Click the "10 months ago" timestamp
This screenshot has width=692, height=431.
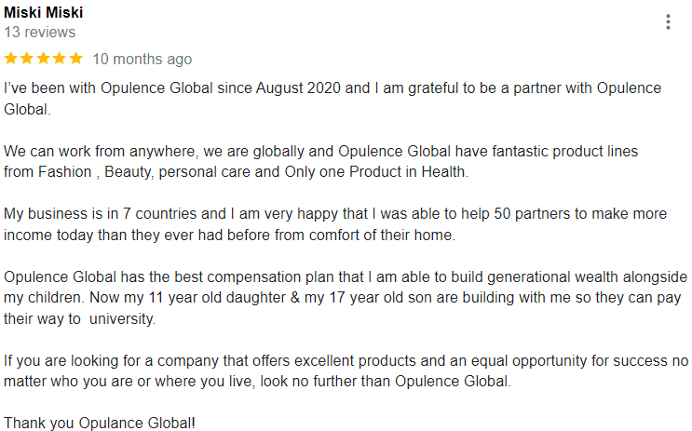coord(142,59)
